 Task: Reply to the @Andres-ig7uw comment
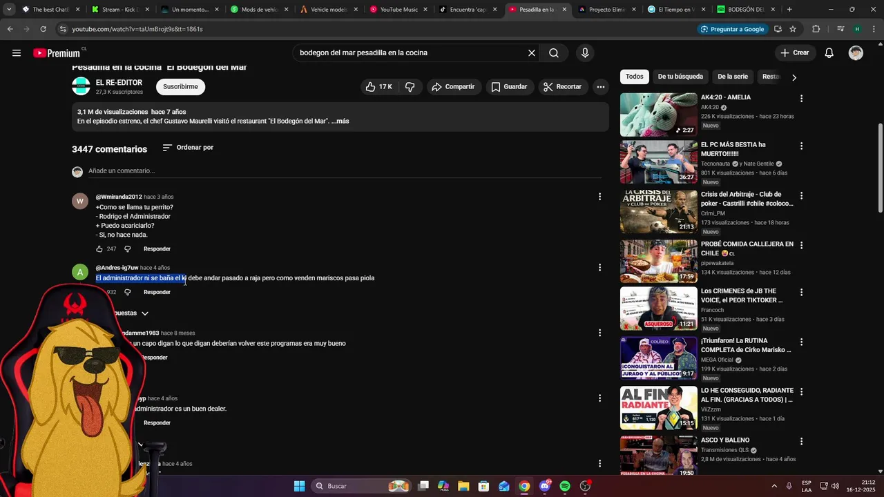[157, 293]
